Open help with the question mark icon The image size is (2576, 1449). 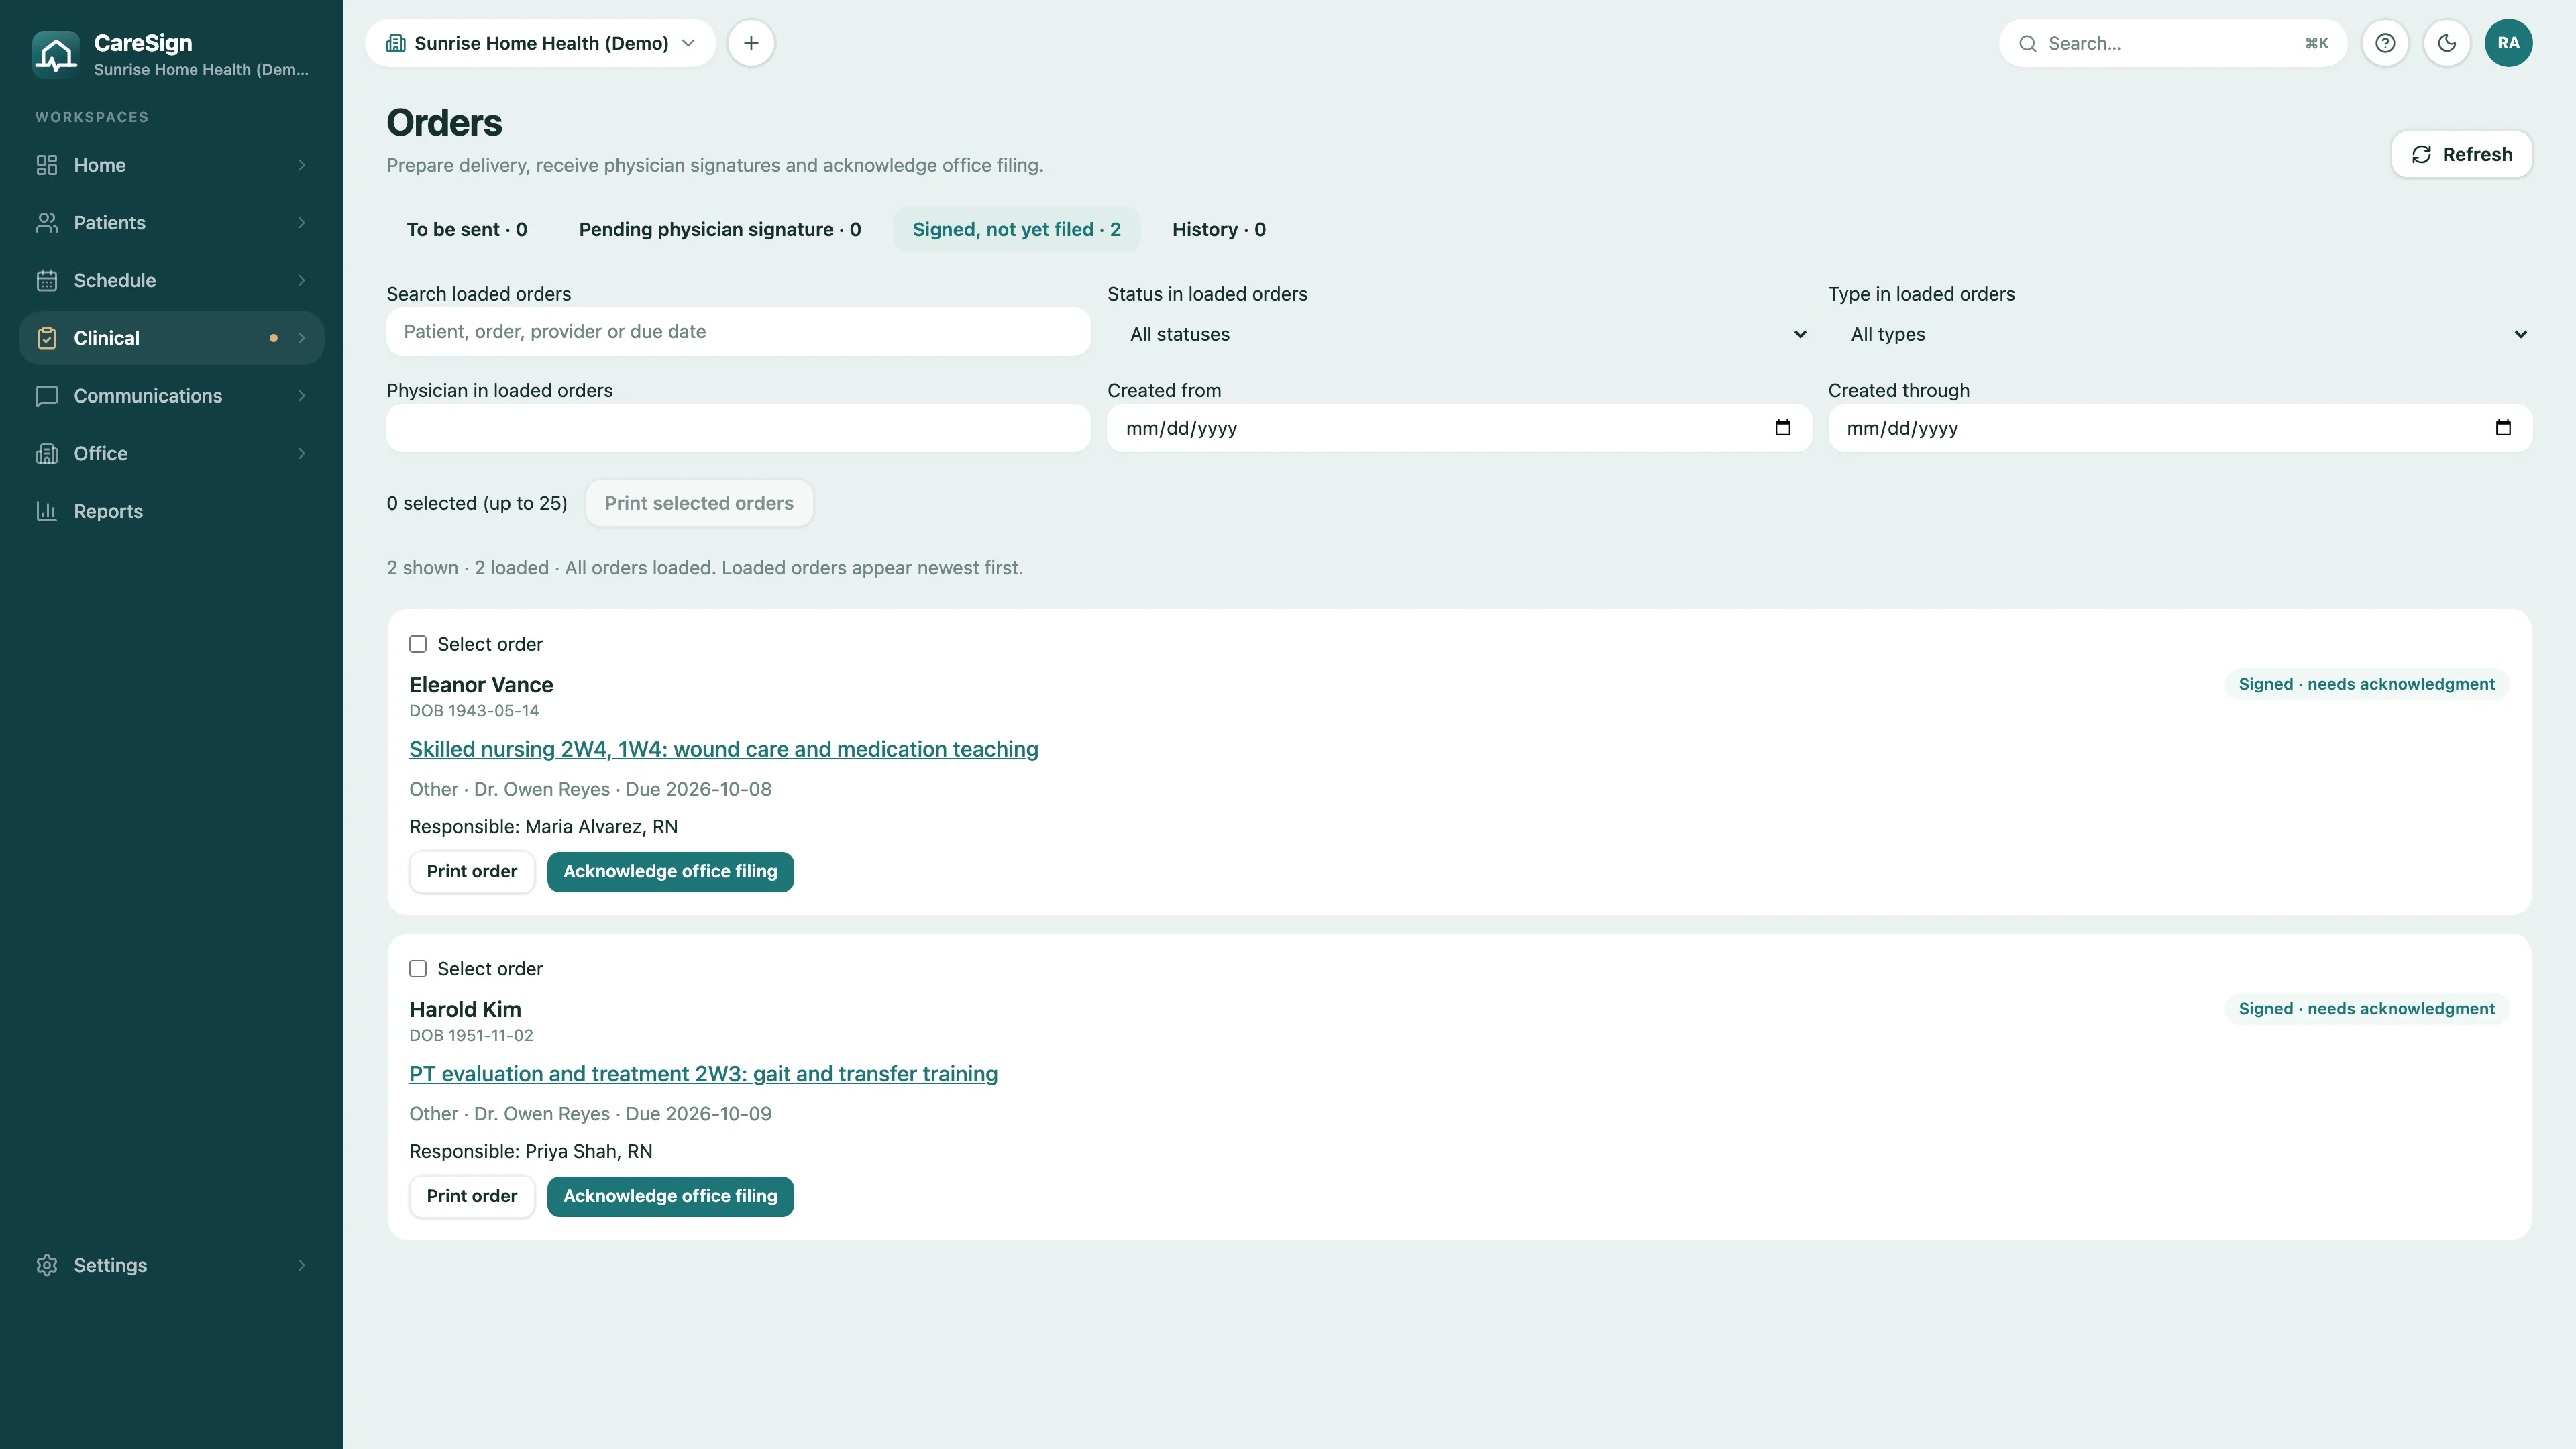click(x=2385, y=43)
